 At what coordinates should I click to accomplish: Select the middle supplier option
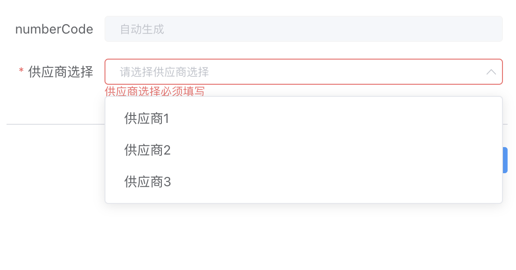pos(147,150)
